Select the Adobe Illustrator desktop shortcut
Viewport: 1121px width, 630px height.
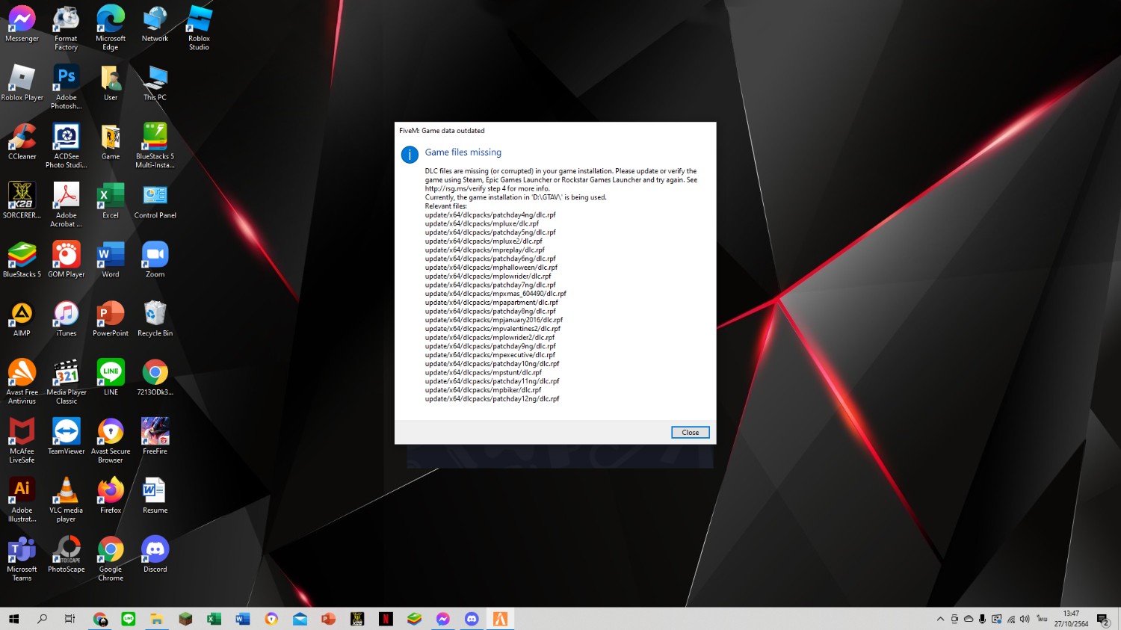pos(22,501)
